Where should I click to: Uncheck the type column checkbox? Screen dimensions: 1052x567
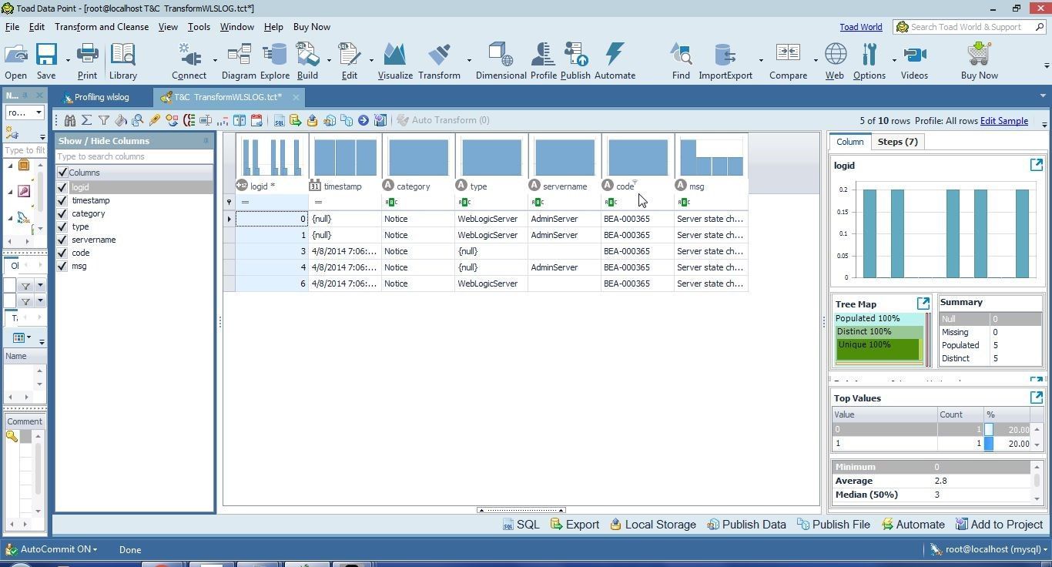tap(62, 226)
